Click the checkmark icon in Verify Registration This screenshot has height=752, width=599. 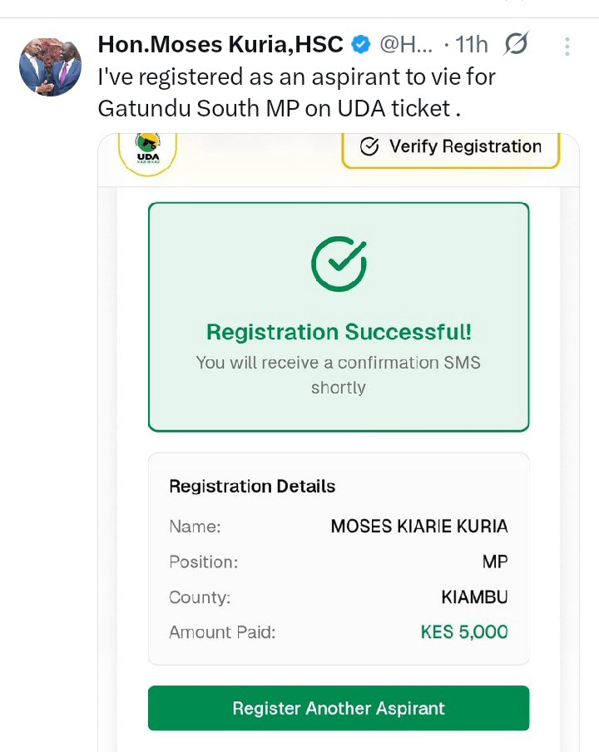tap(369, 147)
